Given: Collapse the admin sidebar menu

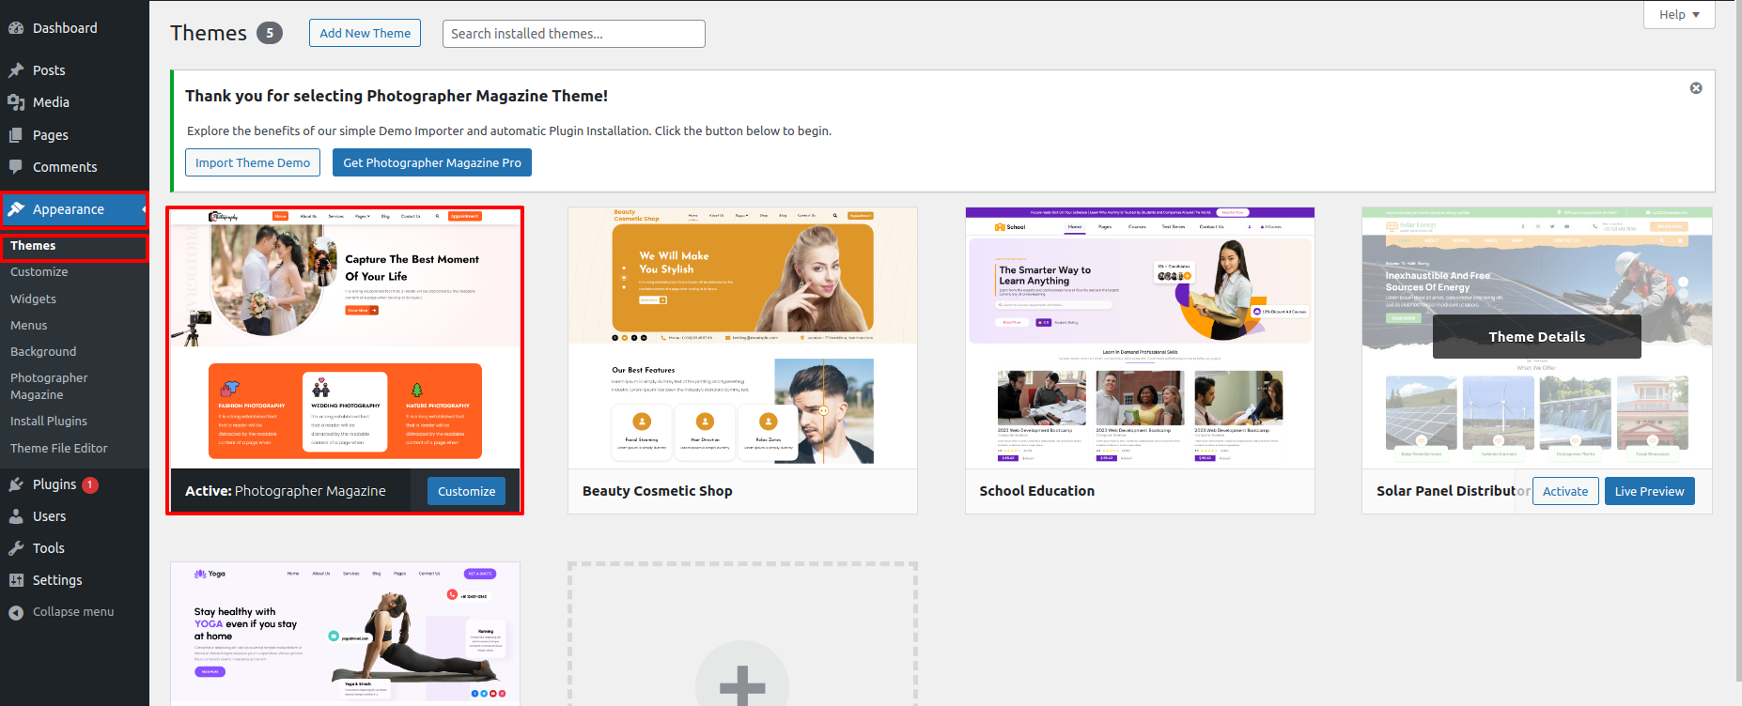Looking at the screenshot, I should [62, 612].
